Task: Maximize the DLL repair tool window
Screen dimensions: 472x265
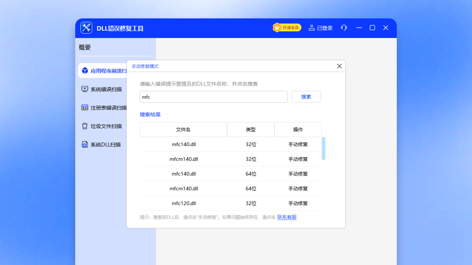Action: (372, 28)
